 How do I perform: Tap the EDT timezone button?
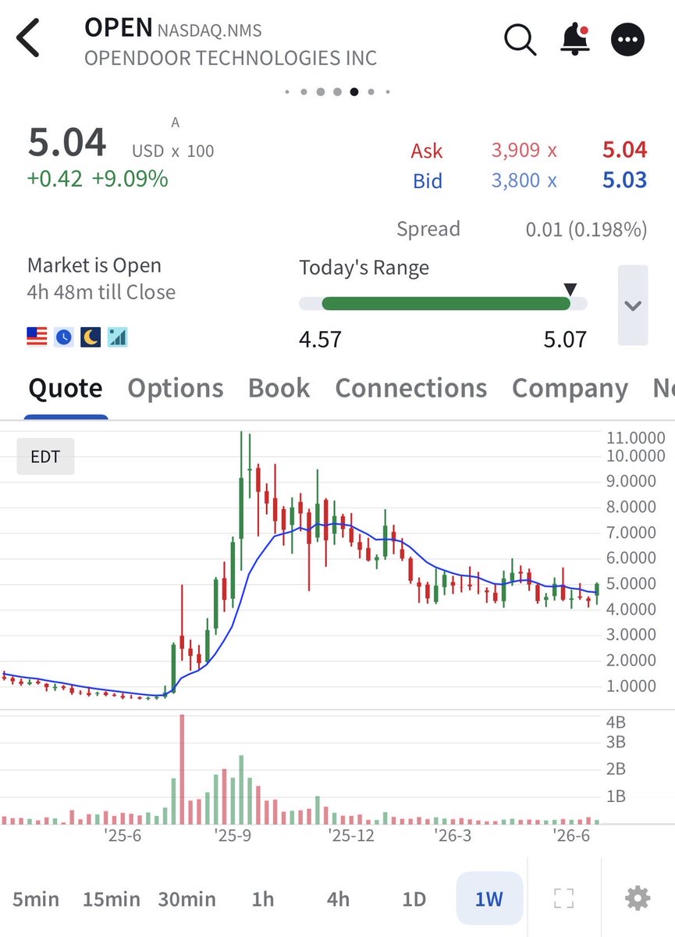click(45, 457)
